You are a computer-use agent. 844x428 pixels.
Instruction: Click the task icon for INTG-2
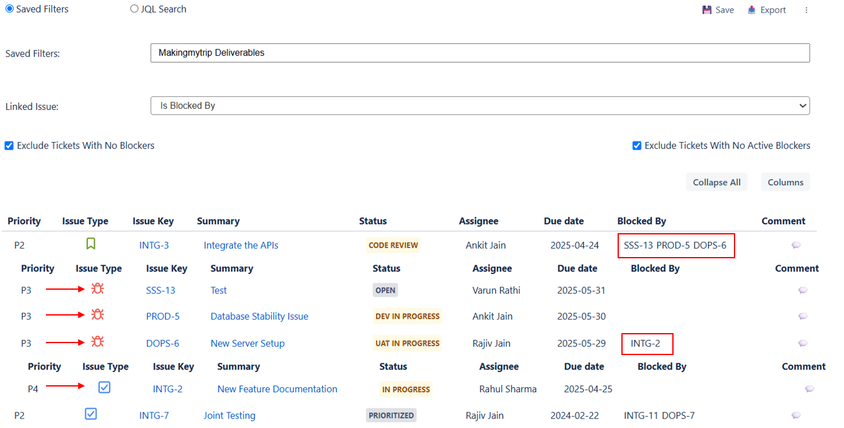pos(104,387)
